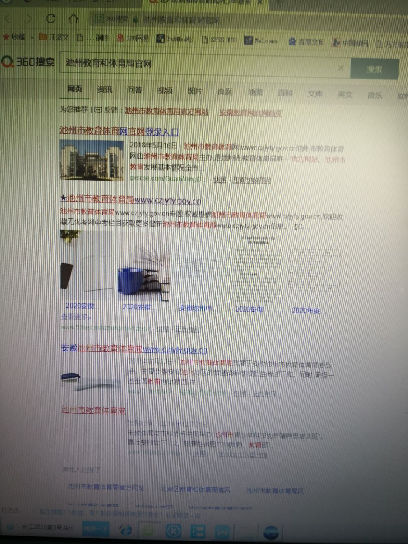Click the 360搜索 logo

[x=28, y=62]
